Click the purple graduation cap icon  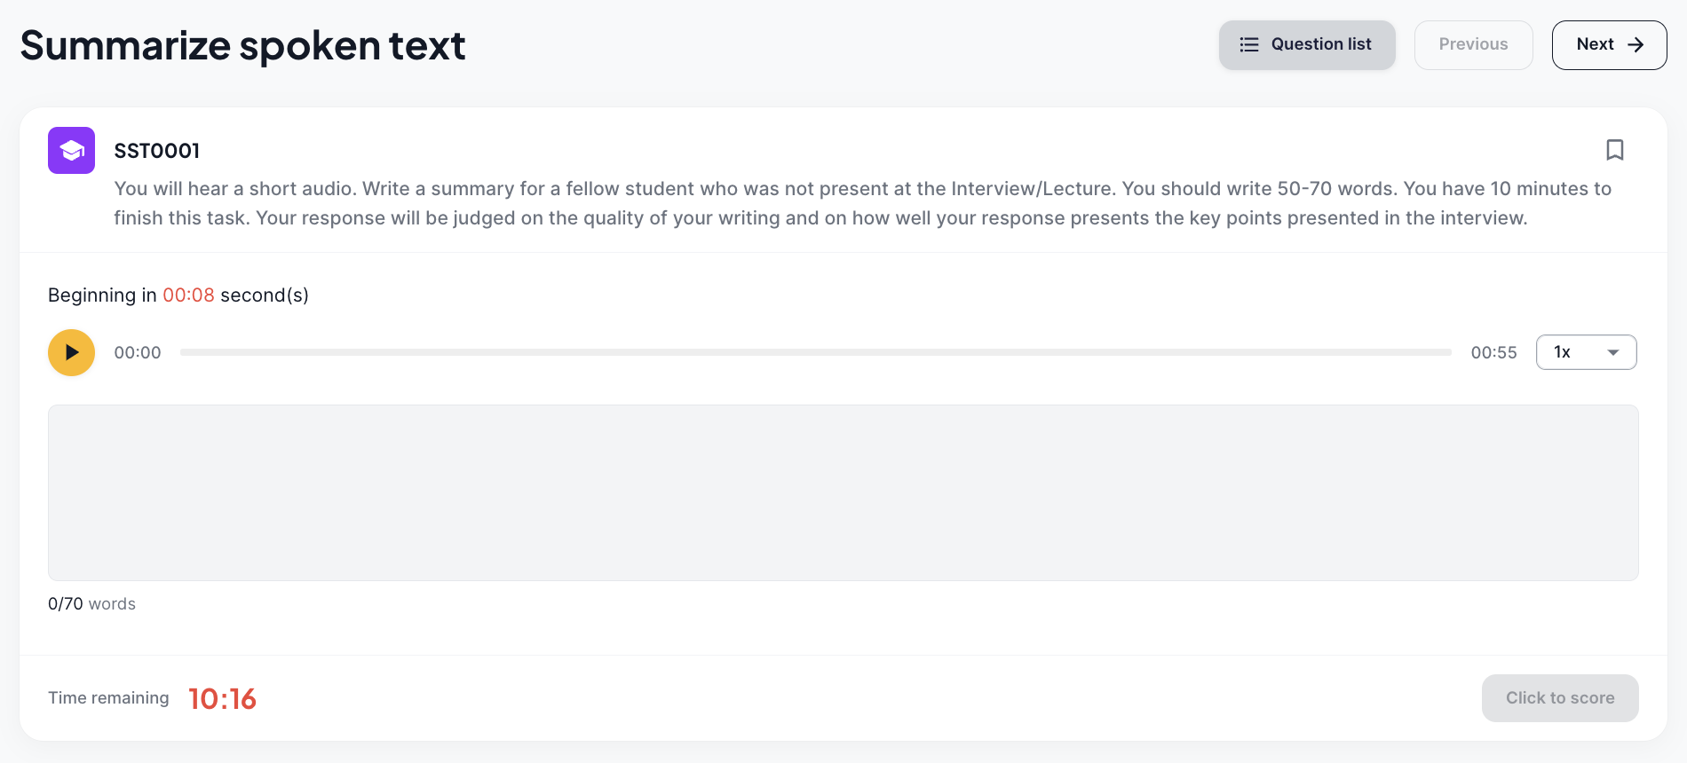(71, 150)
